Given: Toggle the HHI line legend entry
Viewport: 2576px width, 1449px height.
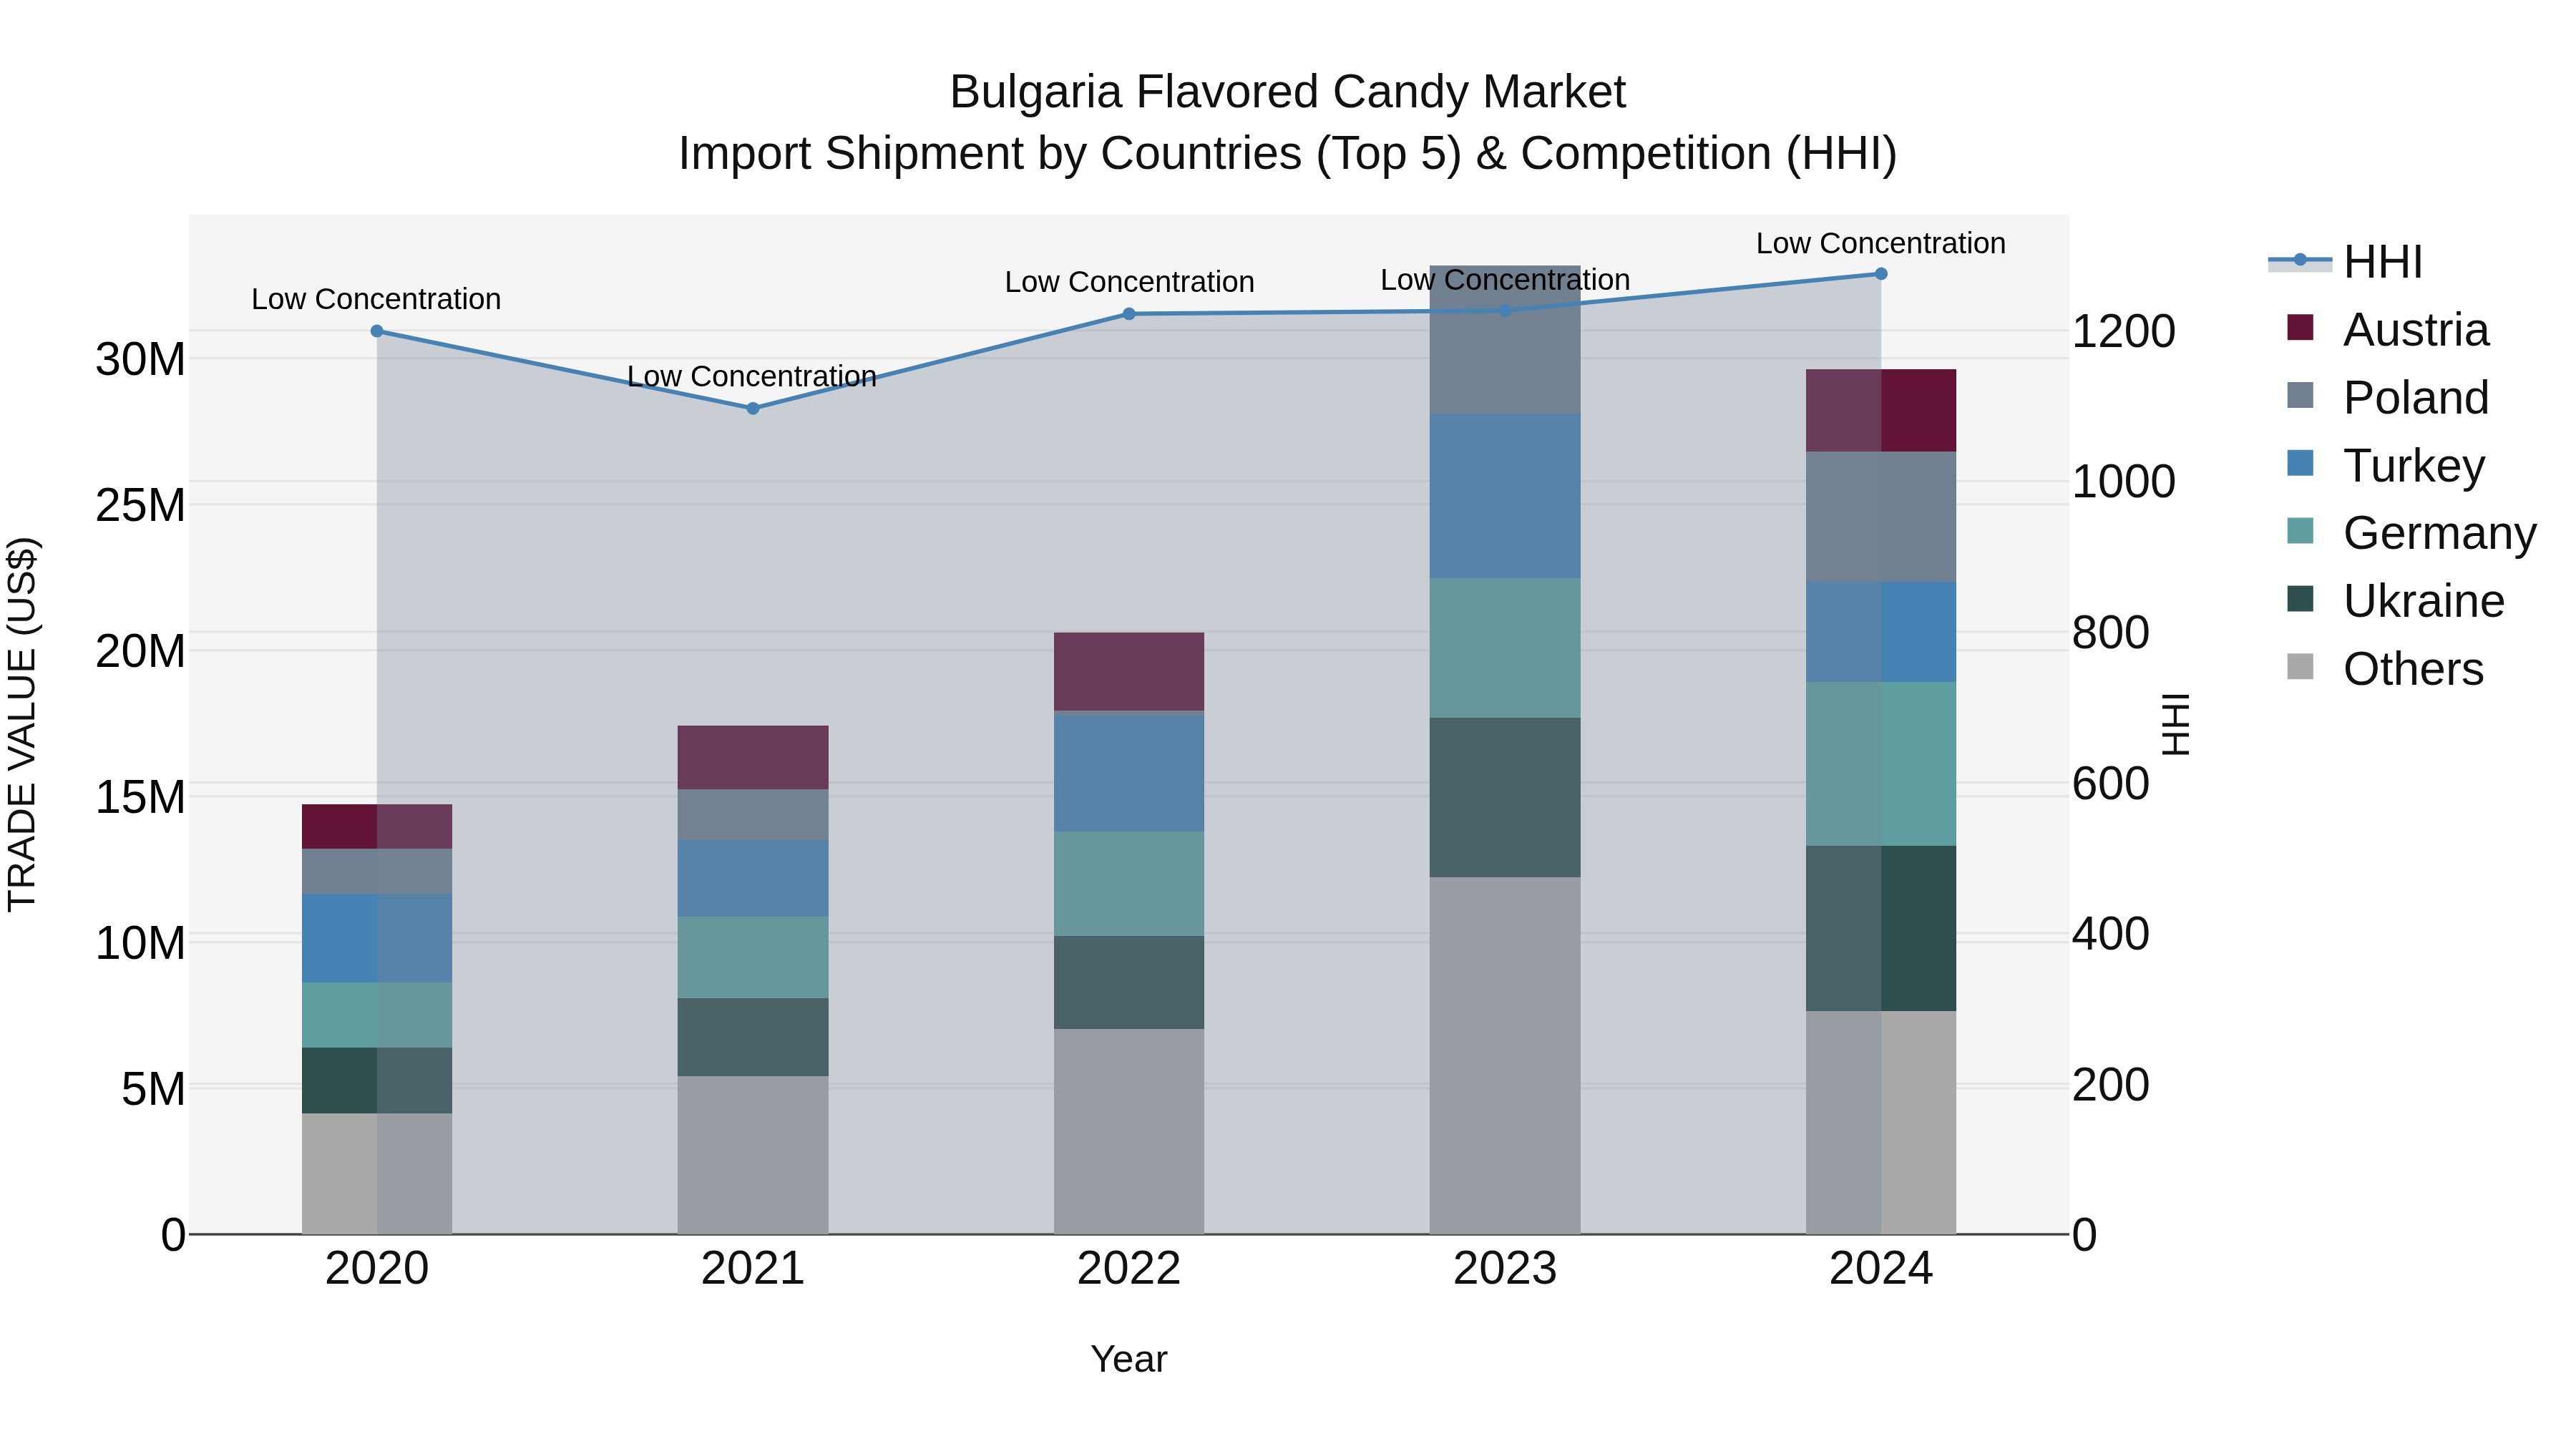Looking at the screenshot, I should coord(2345,262).
